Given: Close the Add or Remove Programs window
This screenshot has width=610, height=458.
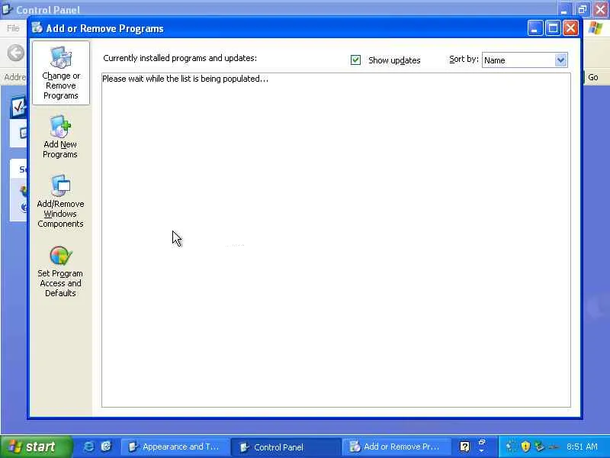Looking at the screenshot, I should click(x=570, y=28).
